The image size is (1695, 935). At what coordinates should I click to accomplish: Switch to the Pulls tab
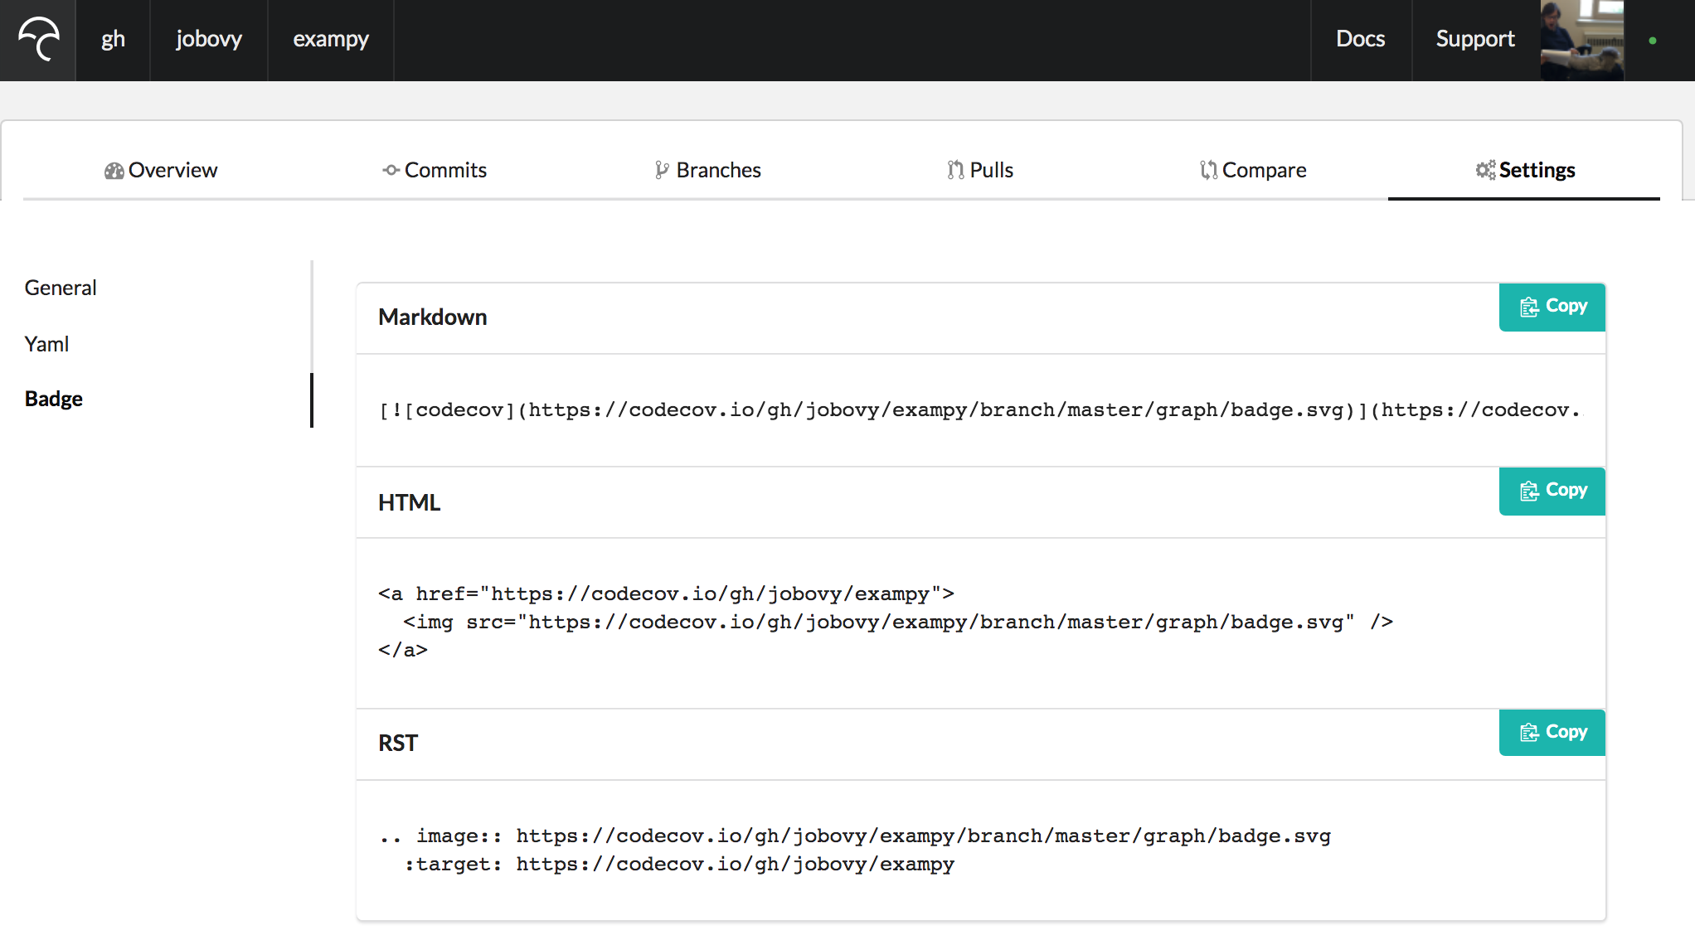coord(980,170)
